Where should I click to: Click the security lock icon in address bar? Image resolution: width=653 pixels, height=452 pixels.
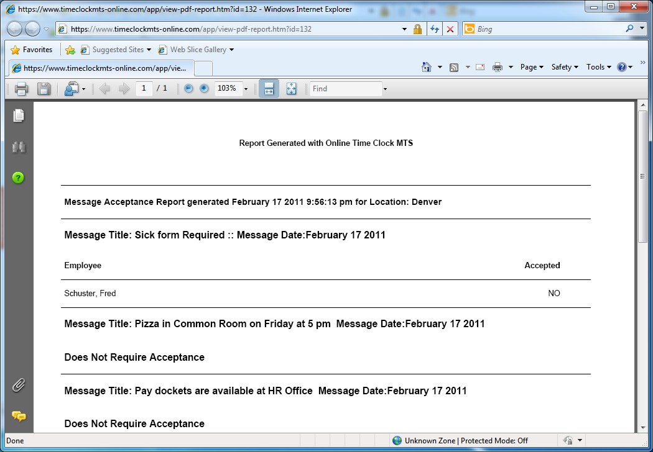pos(417,29)
